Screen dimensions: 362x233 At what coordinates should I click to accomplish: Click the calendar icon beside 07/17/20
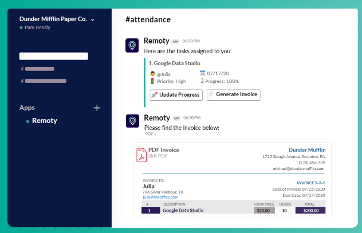(202, 73)
